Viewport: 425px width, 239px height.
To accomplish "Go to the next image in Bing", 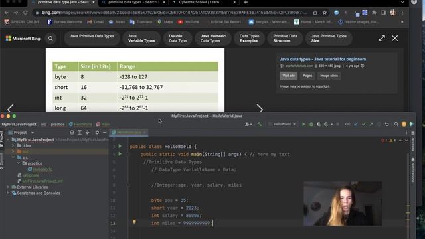I will 260,108.
